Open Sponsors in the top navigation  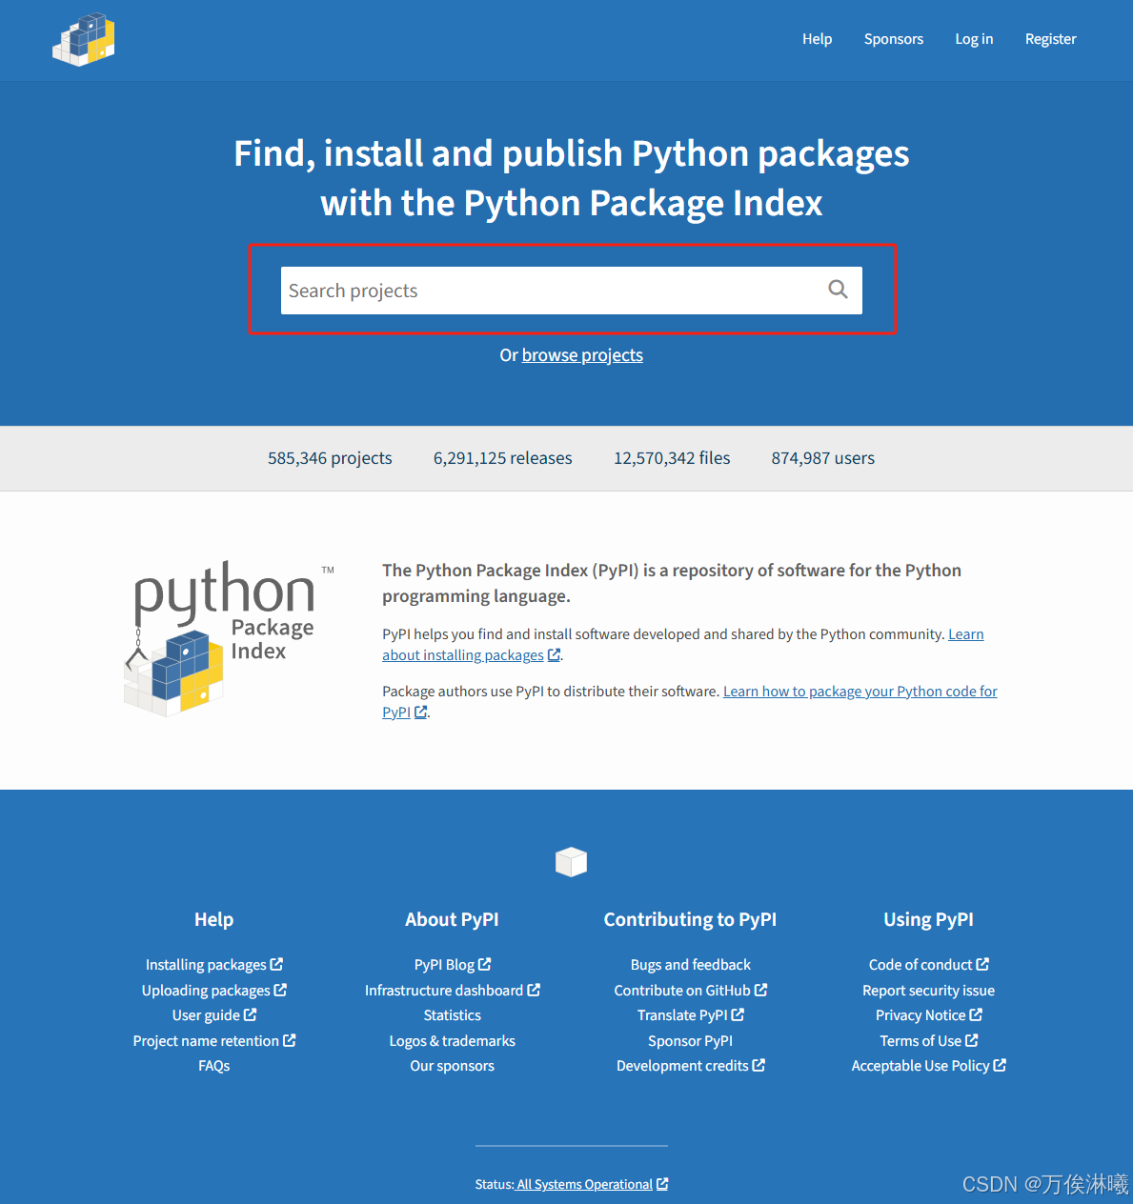[x=893, y=39]
